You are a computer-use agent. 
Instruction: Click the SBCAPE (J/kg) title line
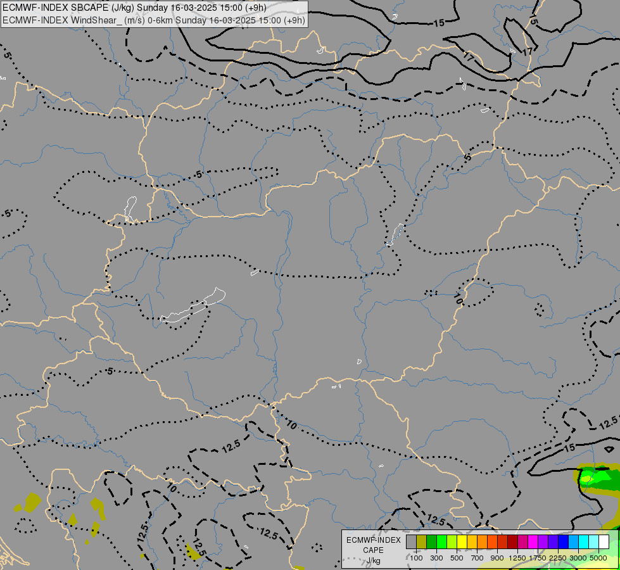134,8
